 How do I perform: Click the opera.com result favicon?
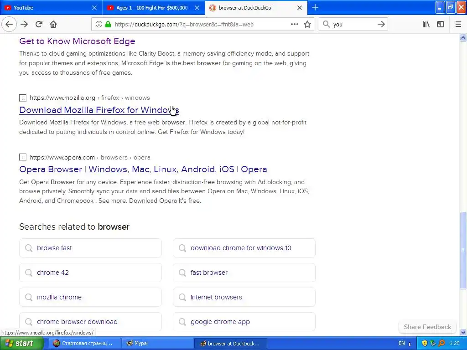(x=23, y=157)
